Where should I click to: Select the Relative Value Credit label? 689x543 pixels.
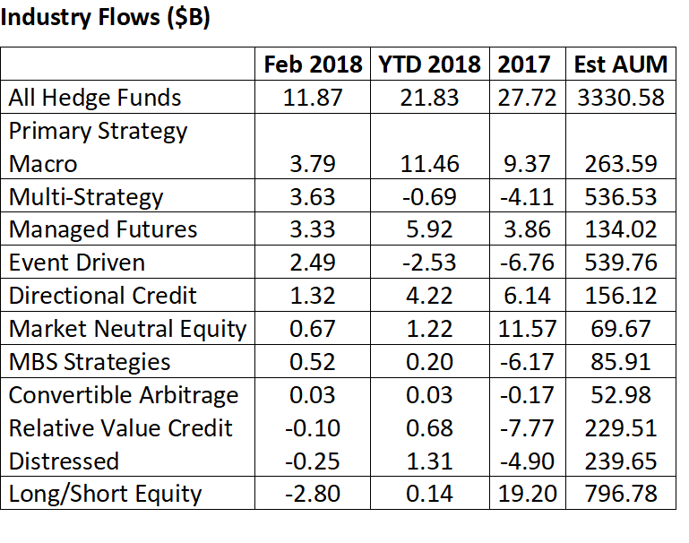(x=121, y=428)
